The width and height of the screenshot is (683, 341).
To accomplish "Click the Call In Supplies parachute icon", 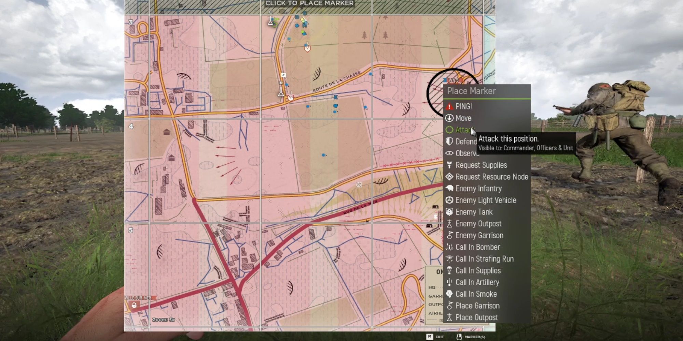I will [449, 270].
